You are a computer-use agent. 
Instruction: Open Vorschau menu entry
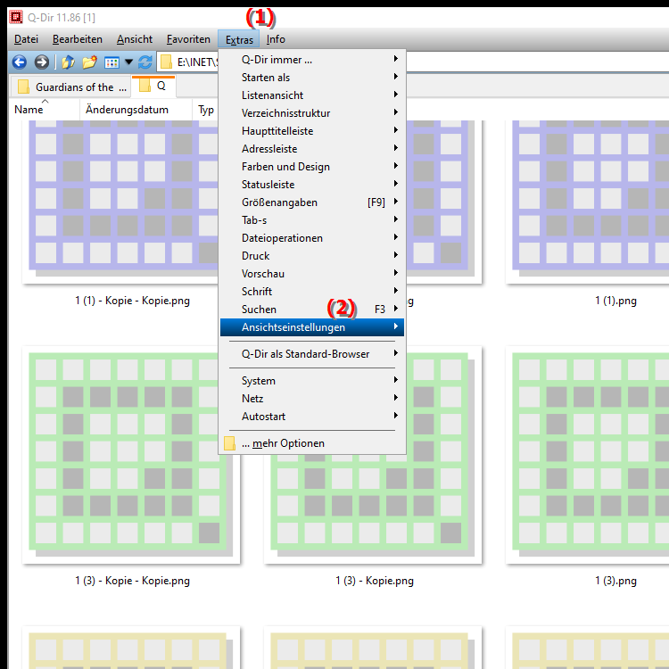pyautogui.click(x=312, y=274)
